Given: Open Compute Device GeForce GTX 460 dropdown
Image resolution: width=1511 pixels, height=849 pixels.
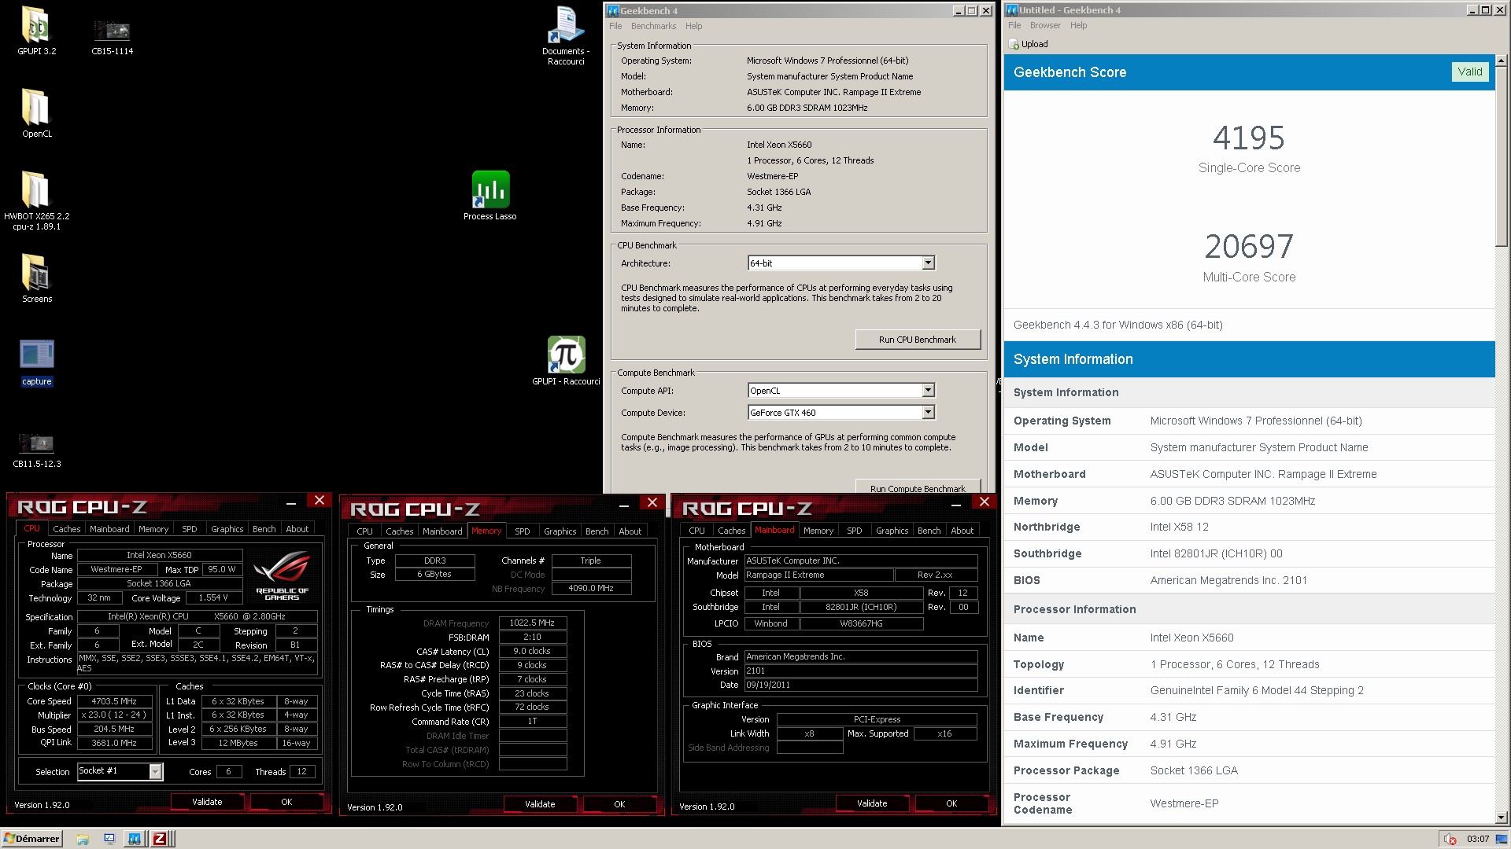Looking at the screenshot, I should click(x=928, y=413).
